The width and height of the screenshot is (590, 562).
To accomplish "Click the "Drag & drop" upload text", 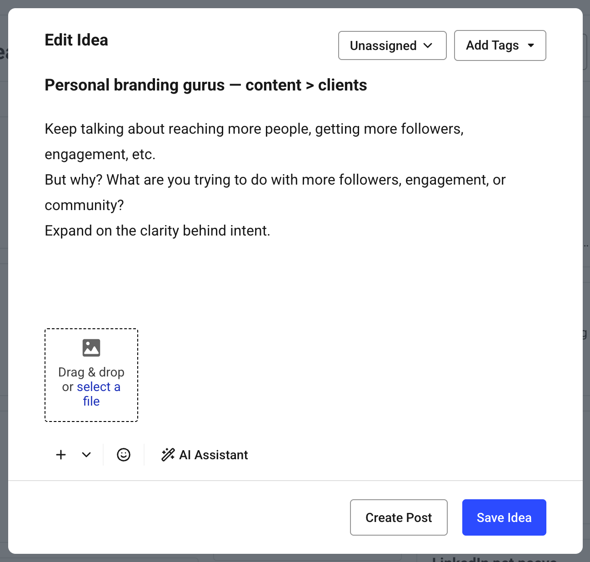I will [x=91, y=372].
